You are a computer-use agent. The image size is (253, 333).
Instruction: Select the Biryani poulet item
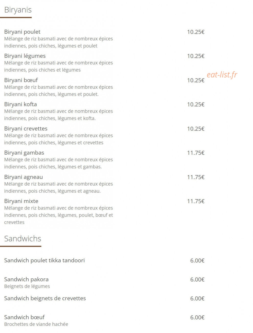[22, 32]
